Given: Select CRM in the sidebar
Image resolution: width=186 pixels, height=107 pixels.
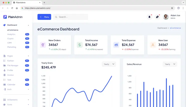Looking at the screenshot, I should point(9,43).
